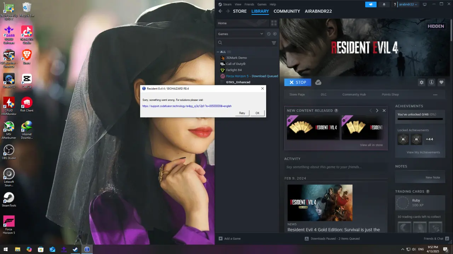Open the Community Hub link
The image size is (453, 254).
point(354,95)
